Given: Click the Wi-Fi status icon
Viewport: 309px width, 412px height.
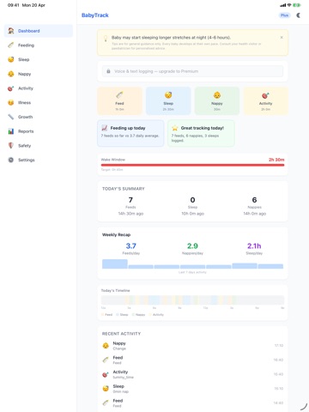Looking at the screenshot, I should tap(289, 5).
